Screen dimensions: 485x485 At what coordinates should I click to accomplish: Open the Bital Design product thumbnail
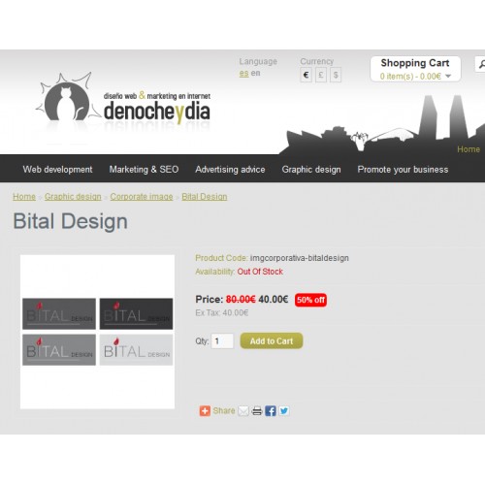click(x=97, y=332)
